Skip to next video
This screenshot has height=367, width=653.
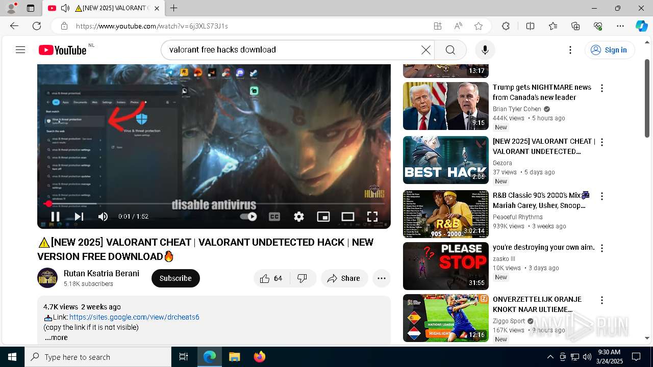click(79, 217)
